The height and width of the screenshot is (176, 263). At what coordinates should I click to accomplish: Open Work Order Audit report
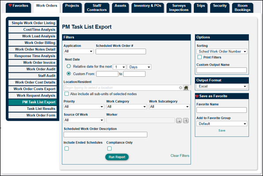(x=33, y=69)
